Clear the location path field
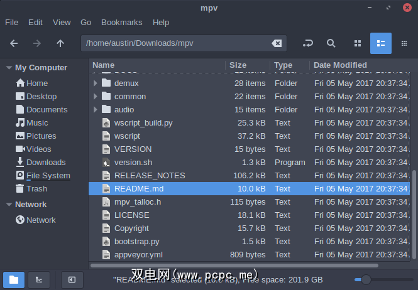 pos(277,43)
